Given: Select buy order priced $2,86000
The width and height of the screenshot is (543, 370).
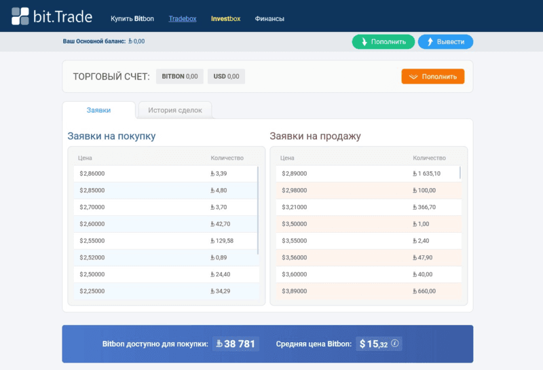Looking at the screenshot, I should click(x=165, y=174).
